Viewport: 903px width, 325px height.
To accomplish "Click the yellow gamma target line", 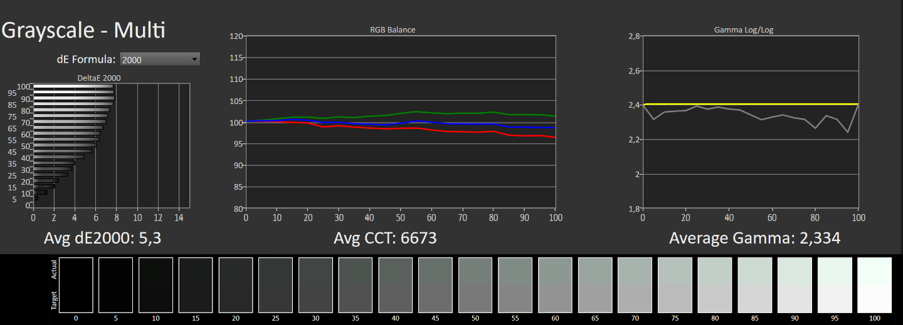I will [x=750, y=104].
